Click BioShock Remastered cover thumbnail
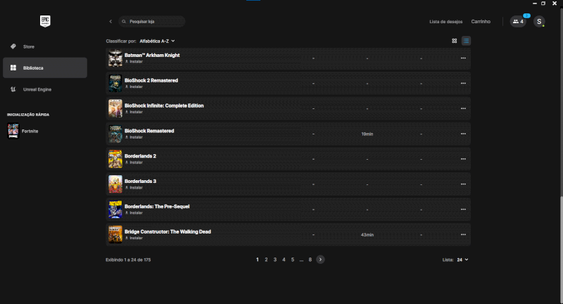Viewport: 563px width, 304px height. (115, 134)
